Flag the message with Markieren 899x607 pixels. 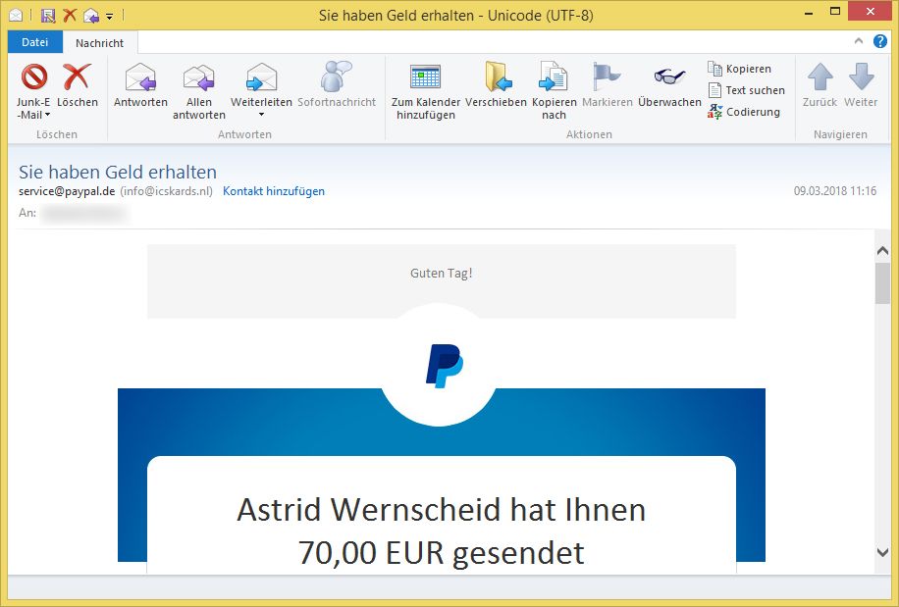(608, 86)
